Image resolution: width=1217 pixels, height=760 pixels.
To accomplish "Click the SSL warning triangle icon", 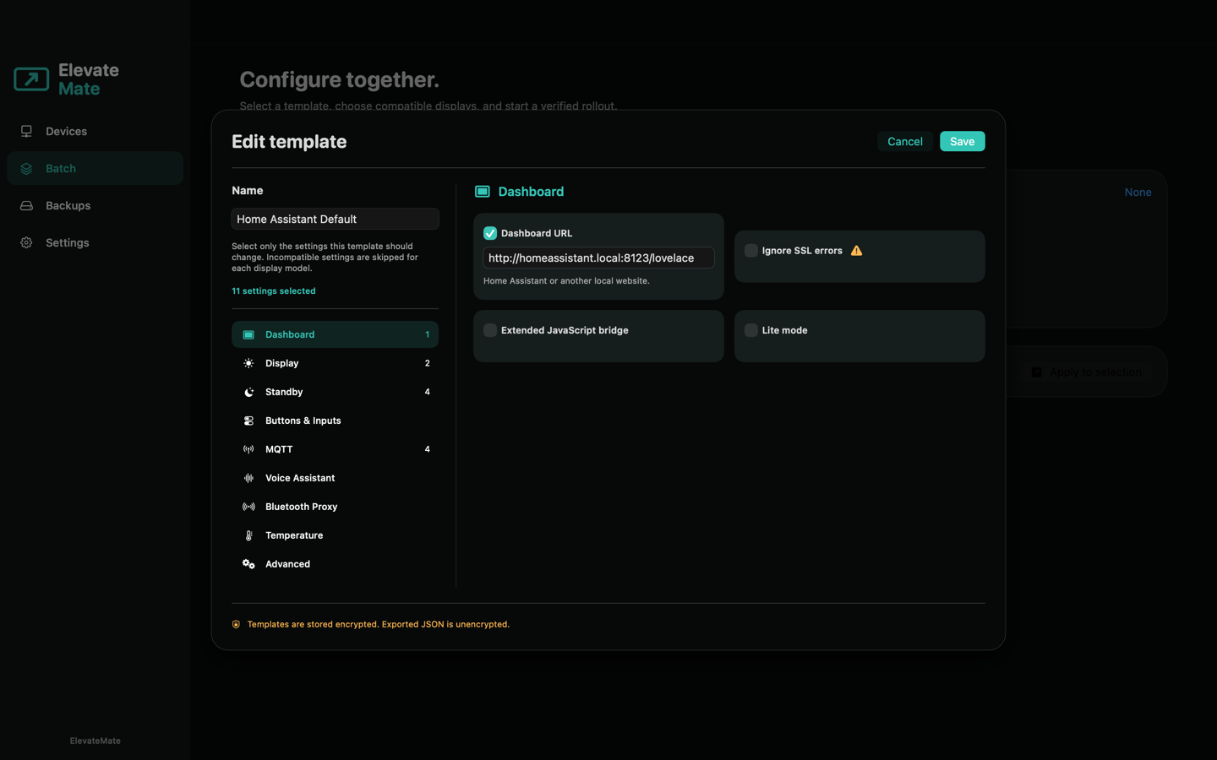I will point(856,251).
